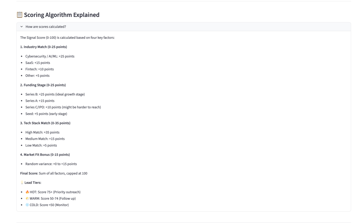Click the Signal Score intro sentence
Viewport: 354px width, 223px height.
click(x=67, y=37)
